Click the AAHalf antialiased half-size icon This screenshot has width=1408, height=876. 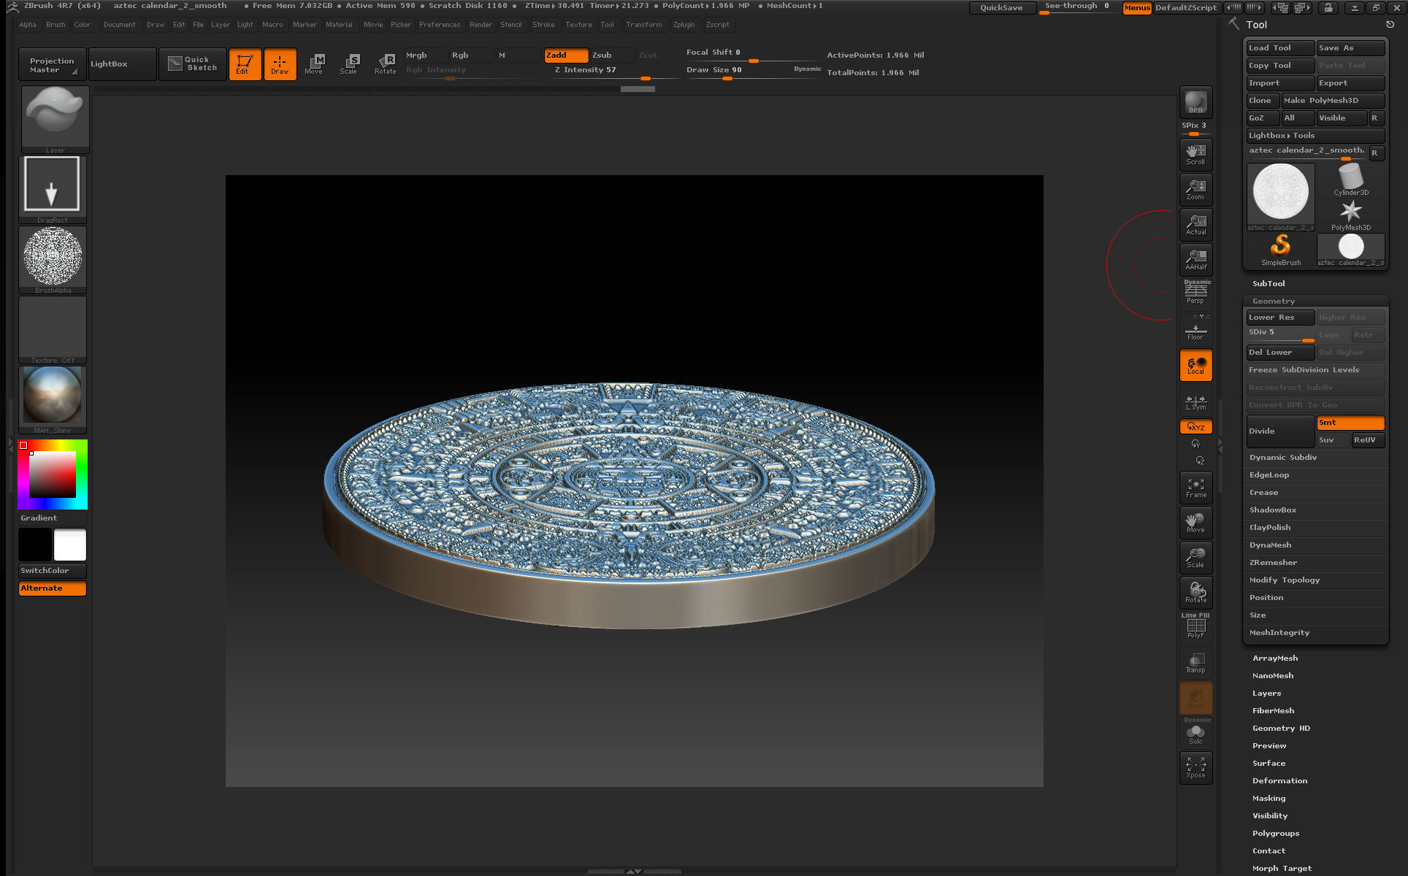[x=1195, y=259]
